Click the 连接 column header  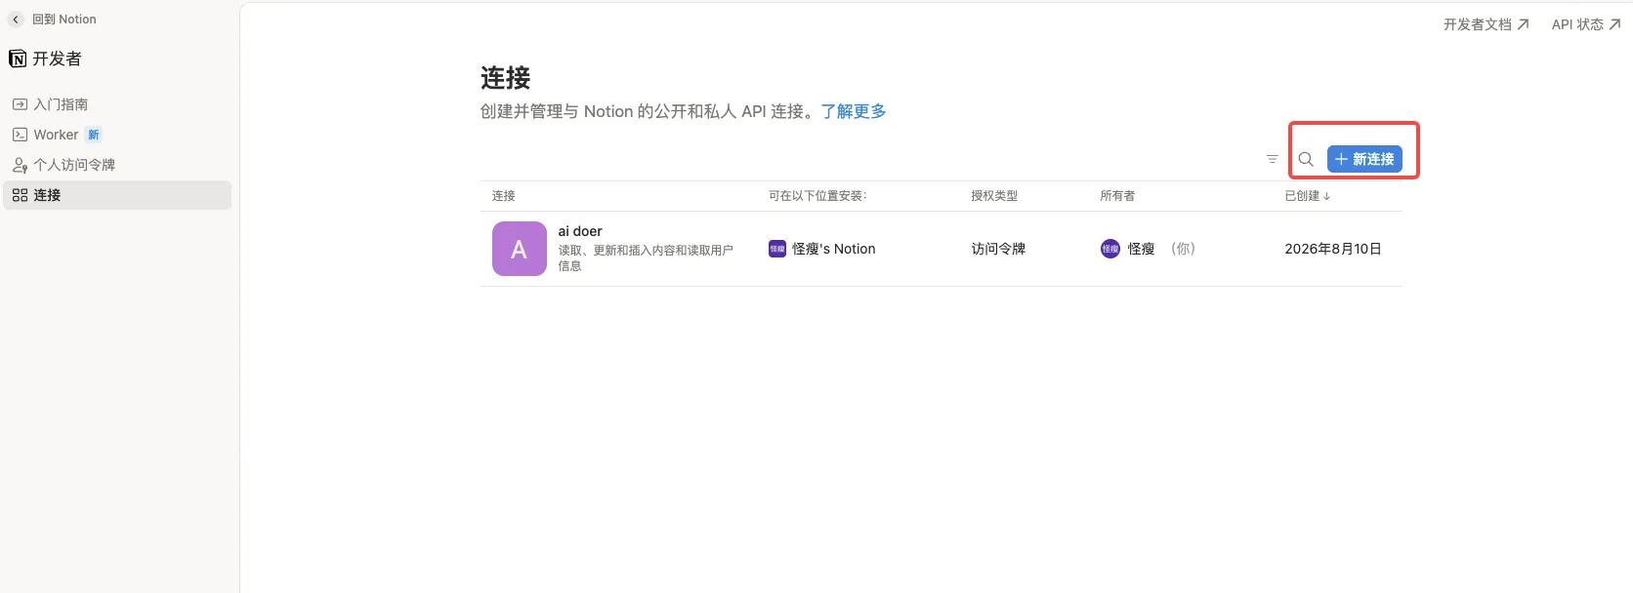point(504,196)
